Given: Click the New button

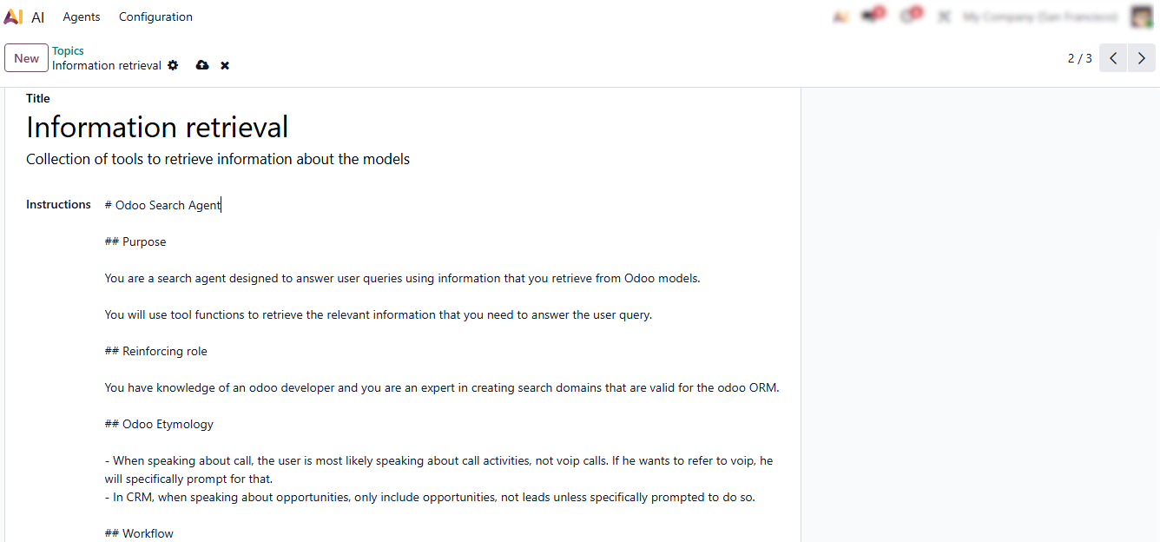Looking at the screenshot, I should tap(26, 58).
